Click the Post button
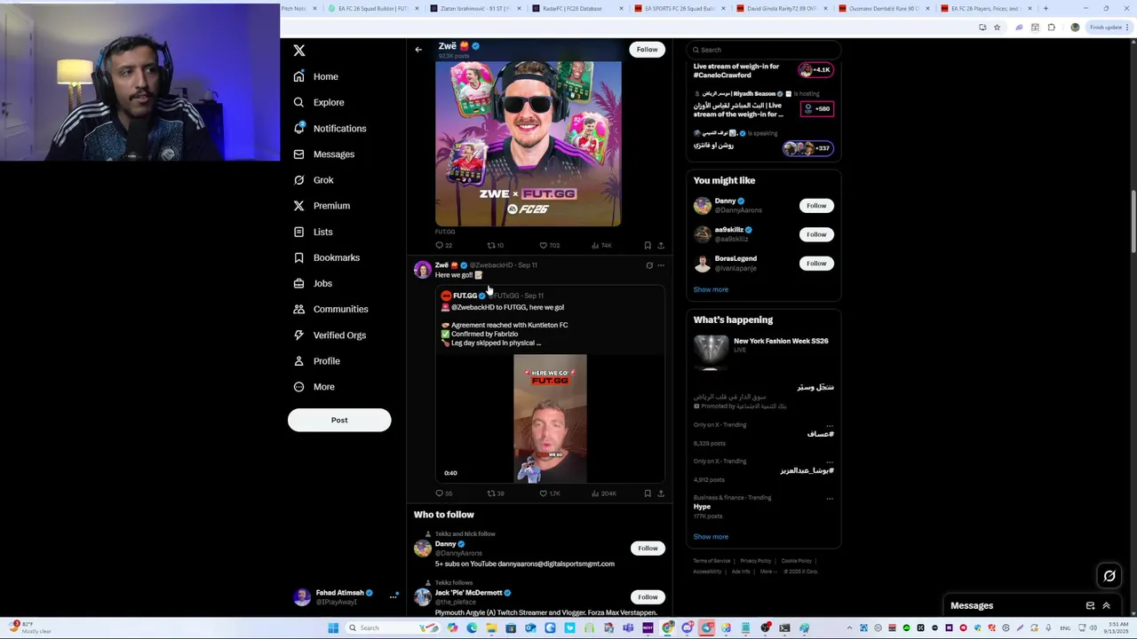 click(x=339, y=420)
